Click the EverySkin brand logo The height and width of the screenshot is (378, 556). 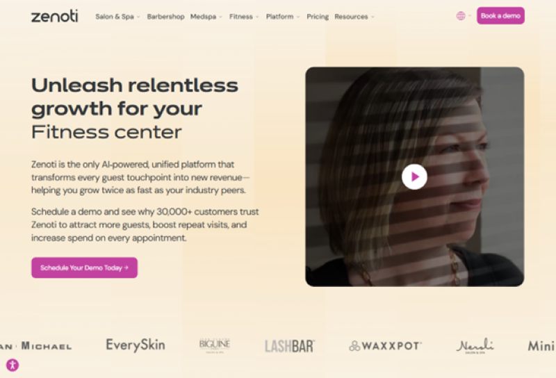tap(136, 345)
